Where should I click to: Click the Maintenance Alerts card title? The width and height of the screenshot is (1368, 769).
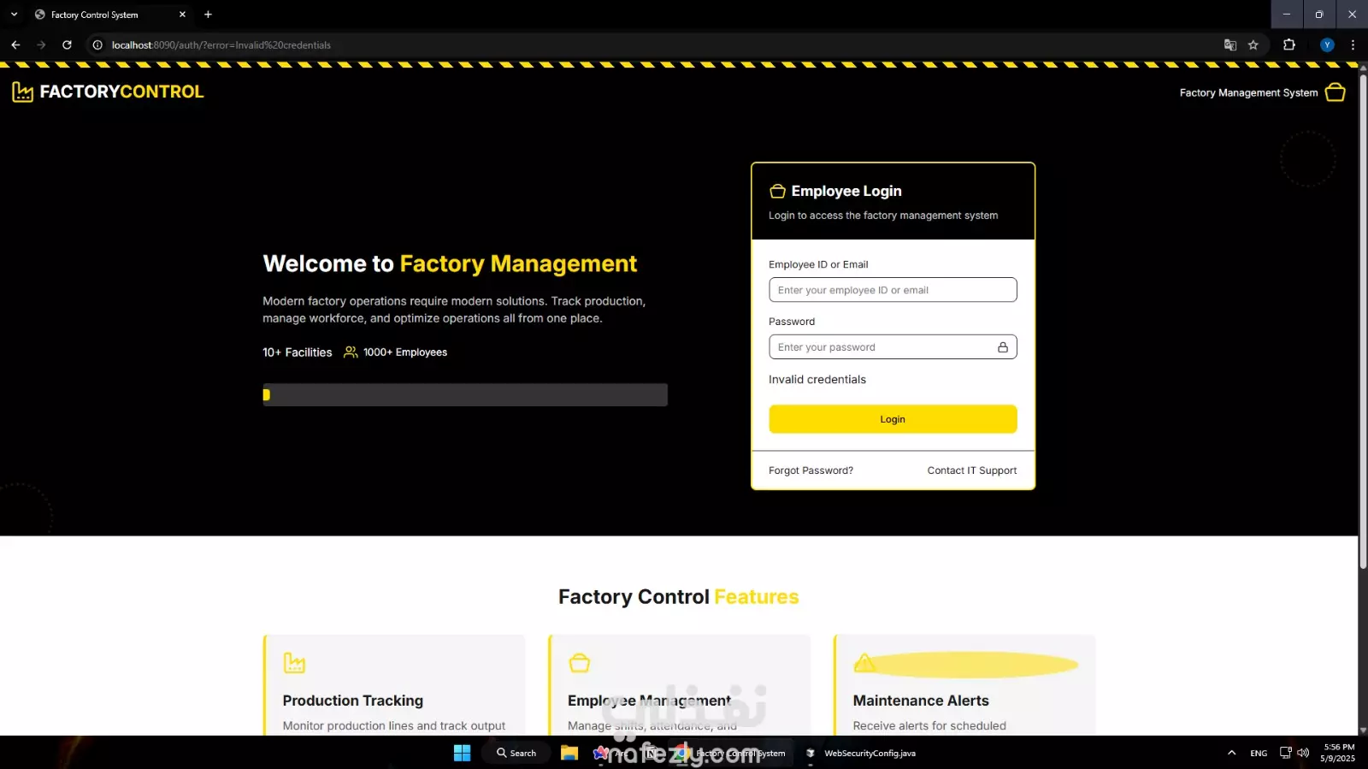(921, 701)
